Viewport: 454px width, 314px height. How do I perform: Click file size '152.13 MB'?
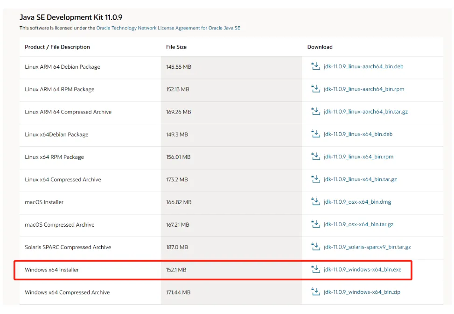[x=177, y=89]
